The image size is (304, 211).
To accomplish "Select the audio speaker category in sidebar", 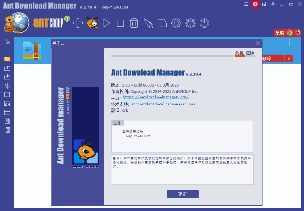I will coord(7,85).
